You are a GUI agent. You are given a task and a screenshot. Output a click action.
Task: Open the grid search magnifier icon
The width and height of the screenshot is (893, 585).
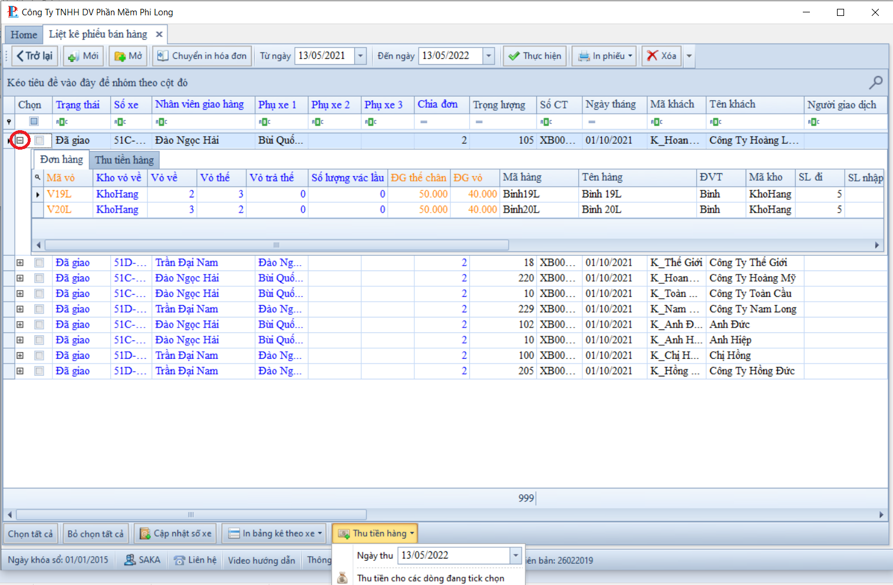tap(876, 82)
